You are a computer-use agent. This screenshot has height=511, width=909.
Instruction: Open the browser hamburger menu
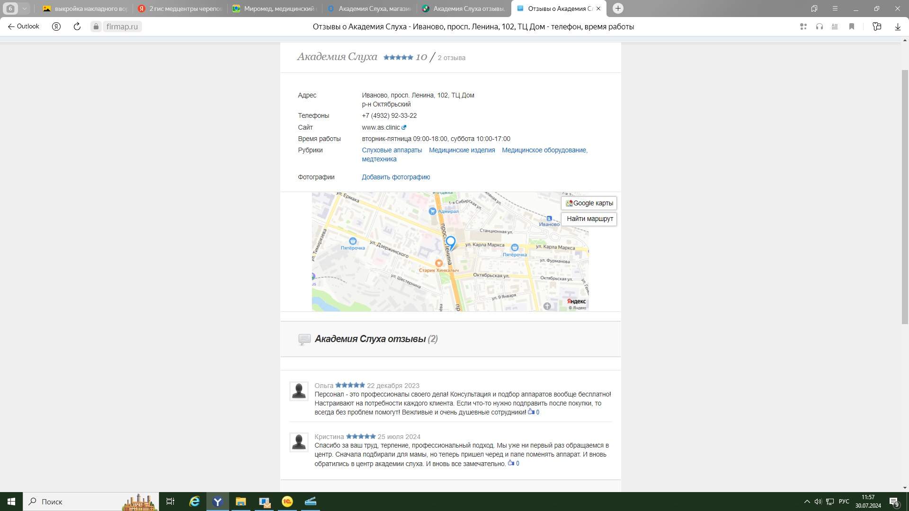(835, 9)
